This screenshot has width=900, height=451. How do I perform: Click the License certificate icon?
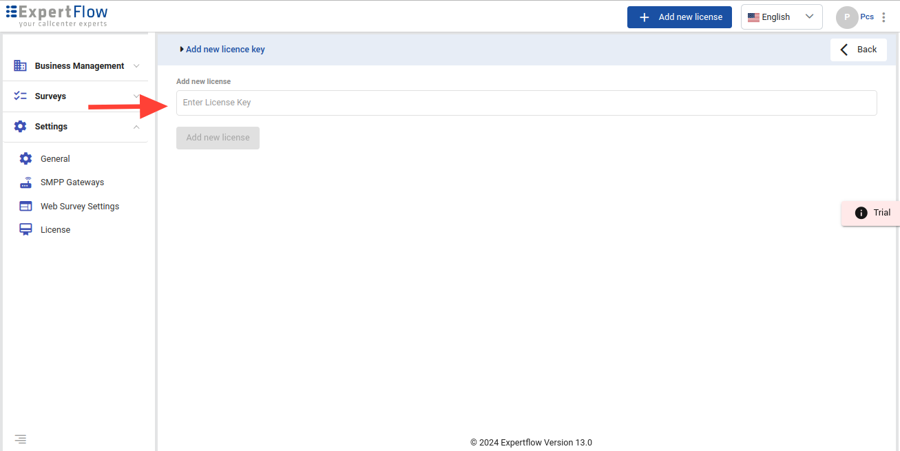[25, 230]
